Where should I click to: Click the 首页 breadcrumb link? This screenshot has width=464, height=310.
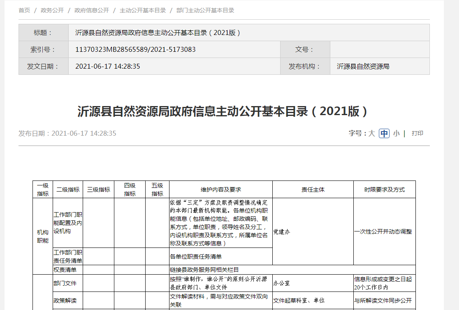[x=24, y=10]
